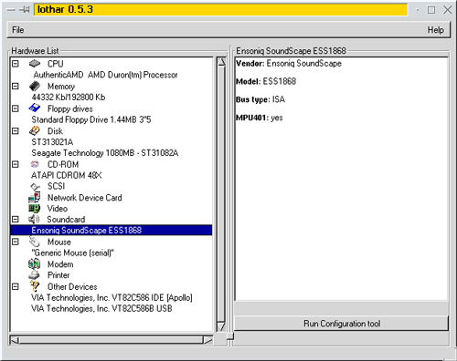457x361 pixels.
Task: Select Seagate Technology 1080MB - ST31082A entry
Action: pyautogui.click(x=105, y=153)
